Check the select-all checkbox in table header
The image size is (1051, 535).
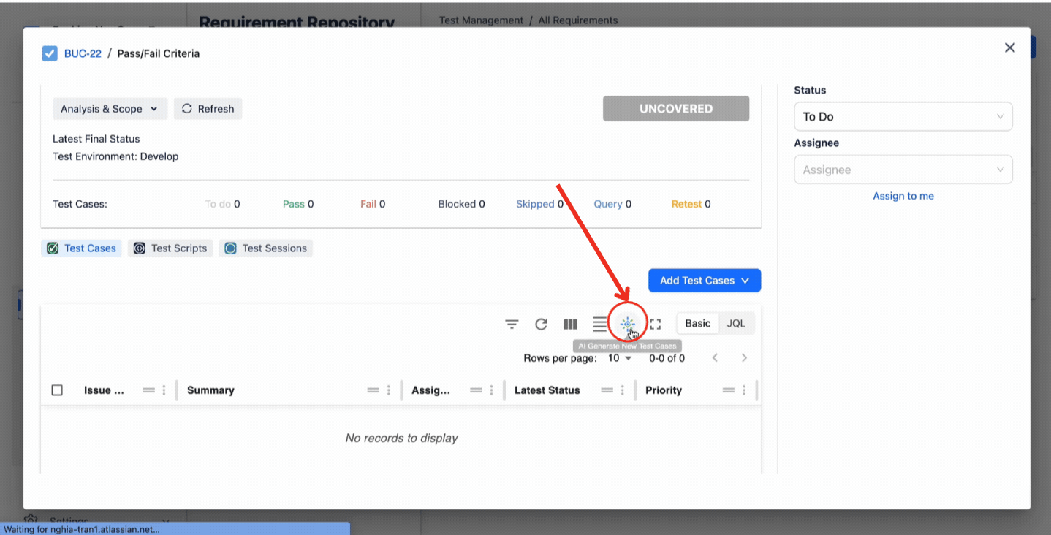57,390
